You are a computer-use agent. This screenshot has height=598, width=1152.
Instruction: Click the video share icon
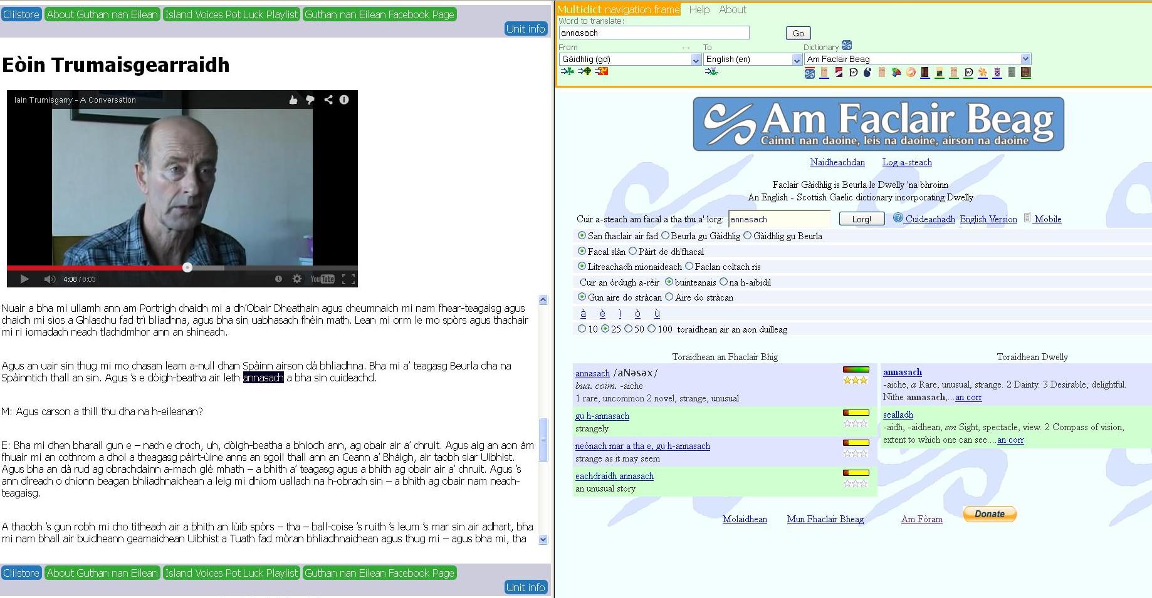[x=328, y=100]
